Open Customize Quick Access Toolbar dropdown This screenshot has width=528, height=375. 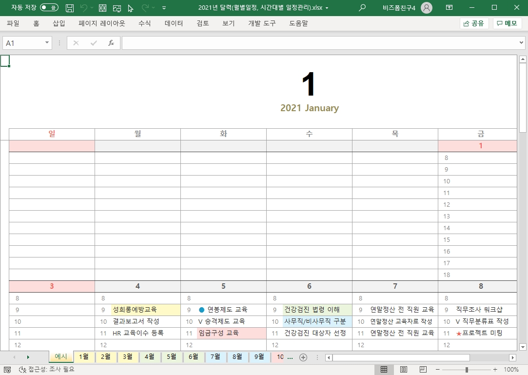pyautogui.click(x=164, y=7)
